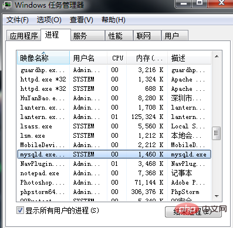The height and width of the screenshot is (228, 233).
Task: Click the MobileD... description cell
Action: click(x=188, y=145)
